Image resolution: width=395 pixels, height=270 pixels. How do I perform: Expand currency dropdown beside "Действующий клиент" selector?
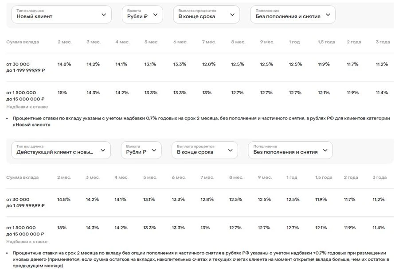coord(154,150)
